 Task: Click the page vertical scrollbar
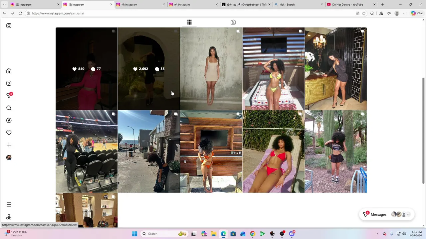coord(423,130)
